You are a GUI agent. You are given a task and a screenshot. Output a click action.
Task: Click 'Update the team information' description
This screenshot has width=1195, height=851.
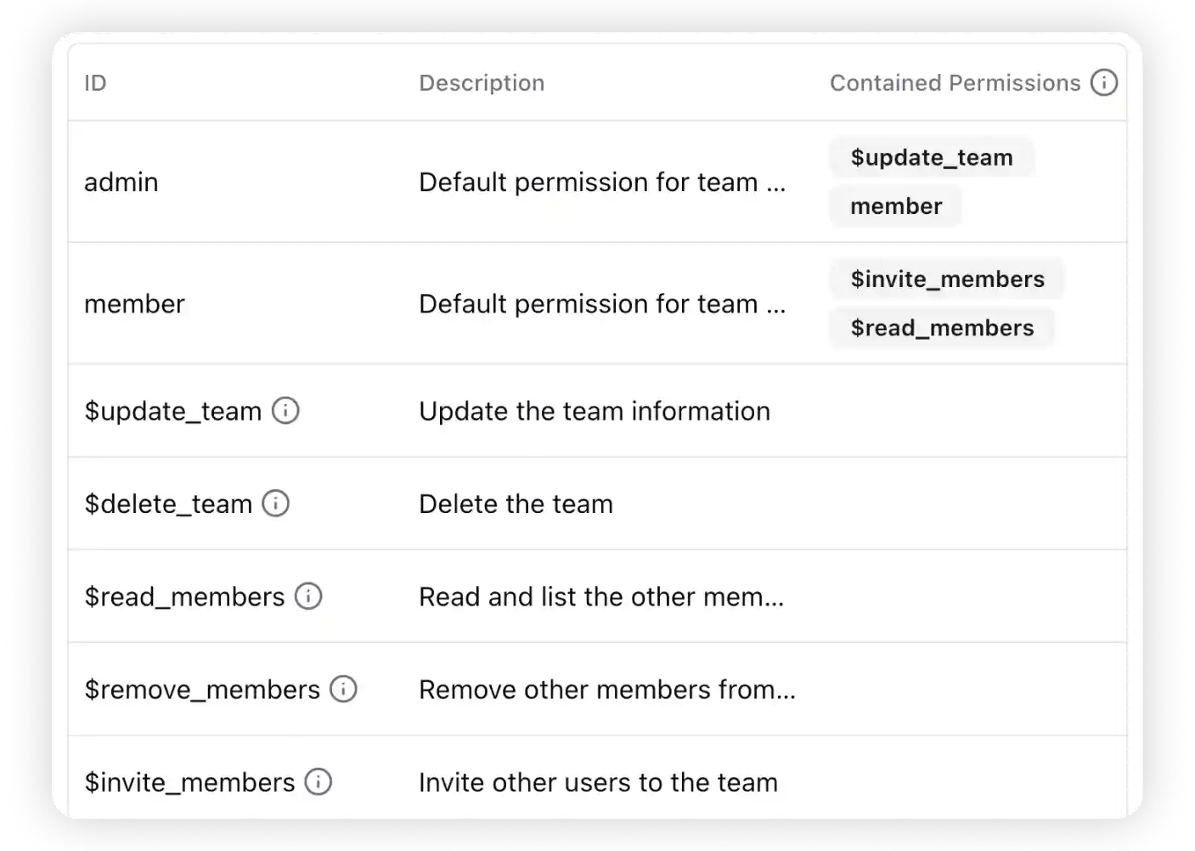(x=595, y=411)
